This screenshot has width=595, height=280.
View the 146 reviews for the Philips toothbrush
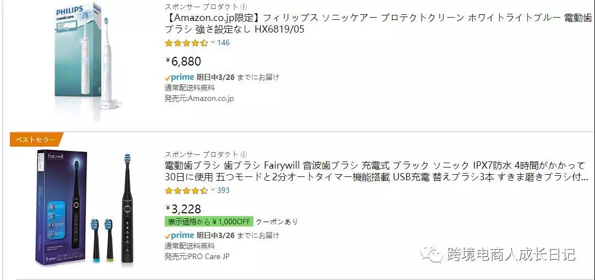coord(224,43)
